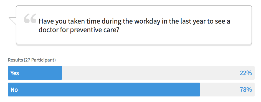Image resolution: width=261 pixels, height=102 pixels.
Task: Click the large quotation mark icon
Action: click(30, 19)
